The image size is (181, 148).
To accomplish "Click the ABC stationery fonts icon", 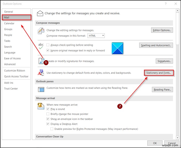I will (41, 73).
